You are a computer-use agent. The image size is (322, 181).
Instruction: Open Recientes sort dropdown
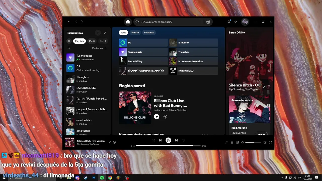99,48
